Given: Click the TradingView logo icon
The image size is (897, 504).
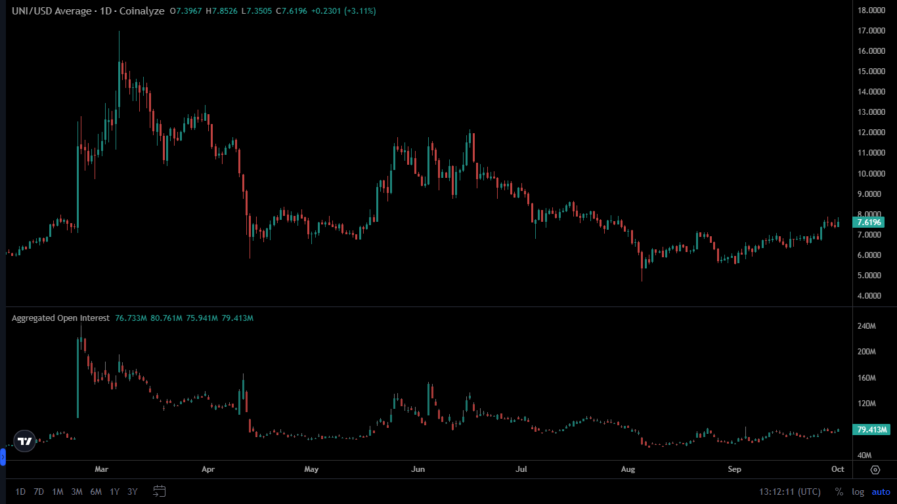Looking at the screenshot, I should (25, 441).
